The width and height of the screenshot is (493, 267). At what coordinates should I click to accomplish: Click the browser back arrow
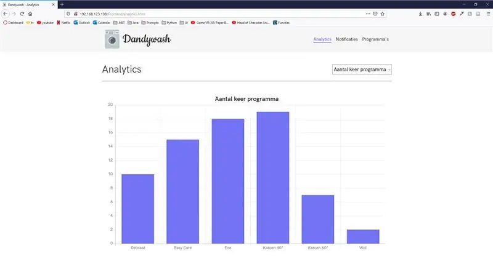pyautogui.click(x=6, y=14)
